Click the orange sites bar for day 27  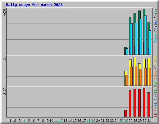[131, 76]
